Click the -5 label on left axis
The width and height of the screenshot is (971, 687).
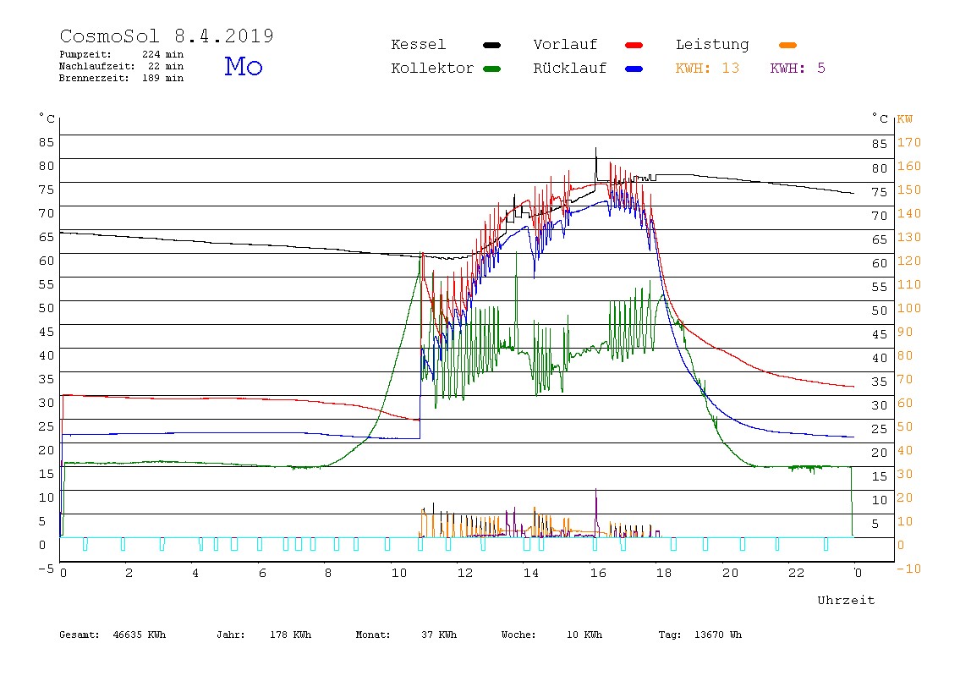[47, 568]
